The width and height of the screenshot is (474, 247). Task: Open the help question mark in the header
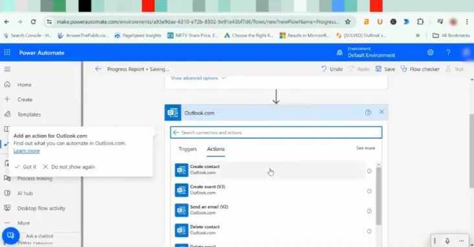click(448, 52)
